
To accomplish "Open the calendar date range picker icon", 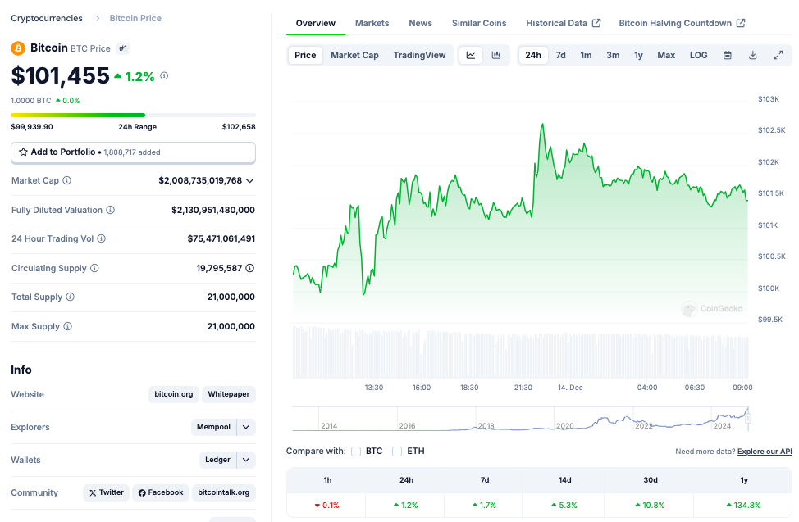I will [x=728, y=55].
